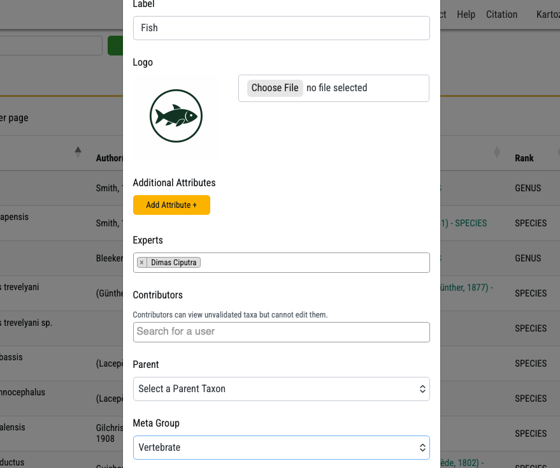Click the 'apensis' taxon cell
The image size is (560, 468).
pyautogui.click(x=14, y=217)
